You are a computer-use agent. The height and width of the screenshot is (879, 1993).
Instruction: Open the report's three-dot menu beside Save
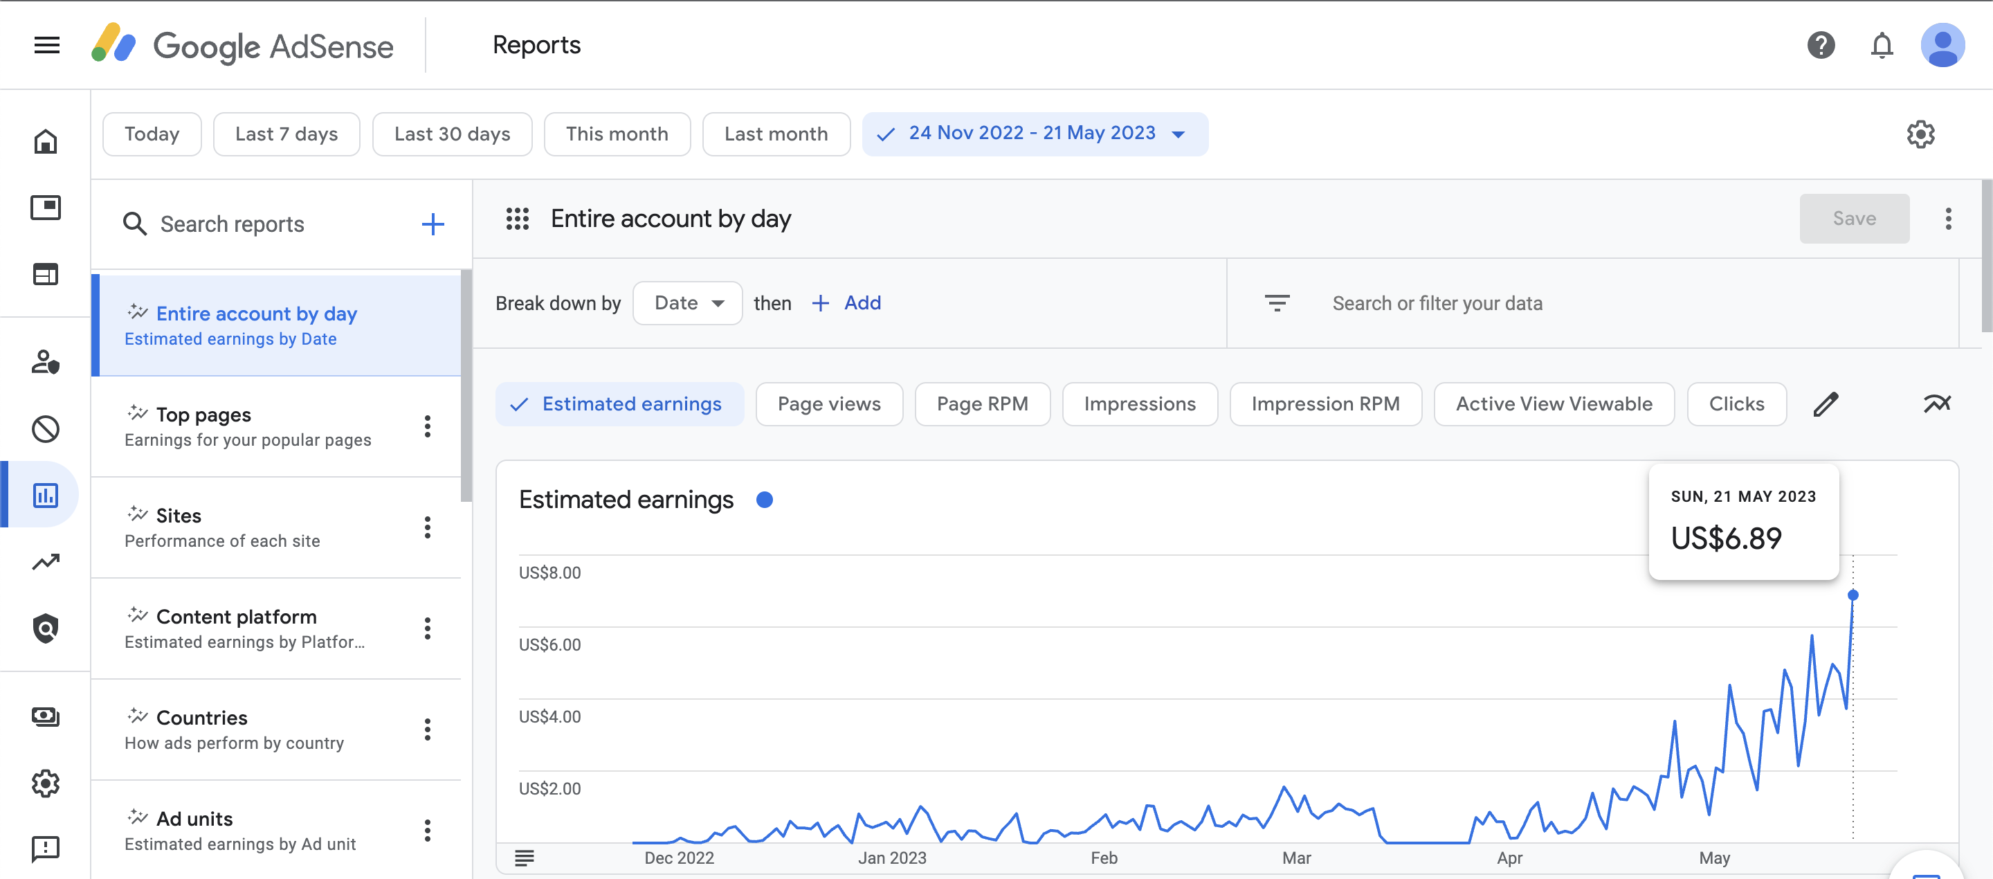(x=1948, y=219)
